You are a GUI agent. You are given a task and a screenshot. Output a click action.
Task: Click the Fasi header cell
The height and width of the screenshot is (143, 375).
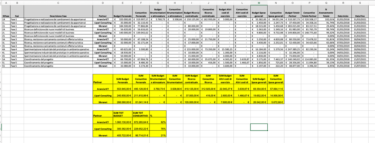click(x=17, y=11)
